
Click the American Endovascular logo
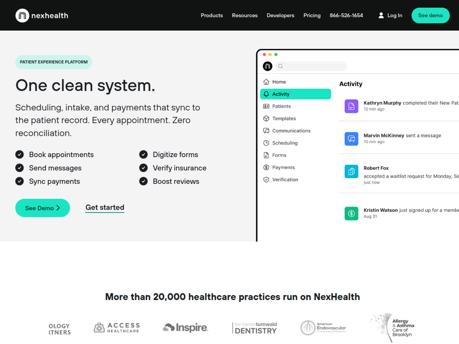pyautogui.click(x=323, y=328)
